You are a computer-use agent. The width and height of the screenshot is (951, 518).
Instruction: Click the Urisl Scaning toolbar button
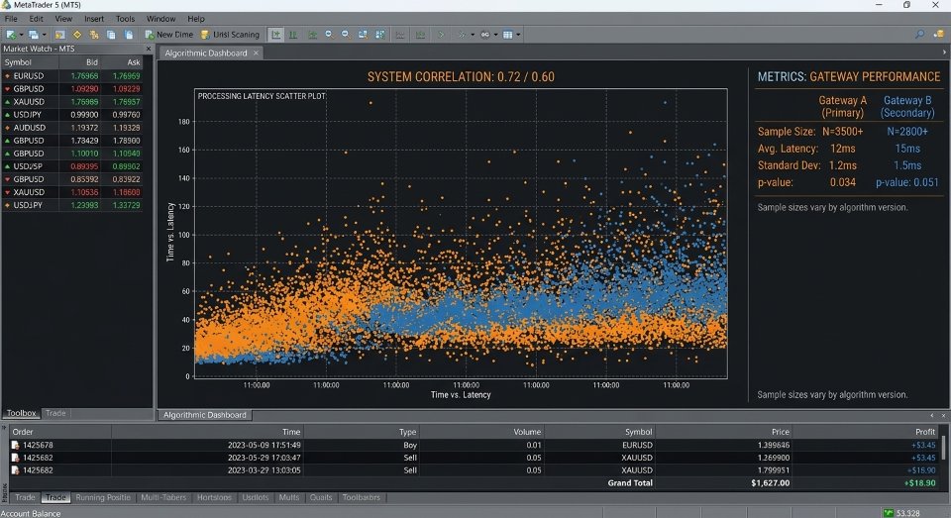click(x=230, y=35)
